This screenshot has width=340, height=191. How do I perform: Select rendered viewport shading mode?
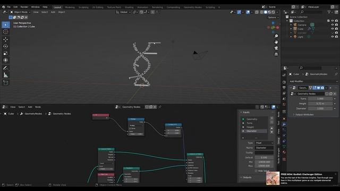coord(274,12)
